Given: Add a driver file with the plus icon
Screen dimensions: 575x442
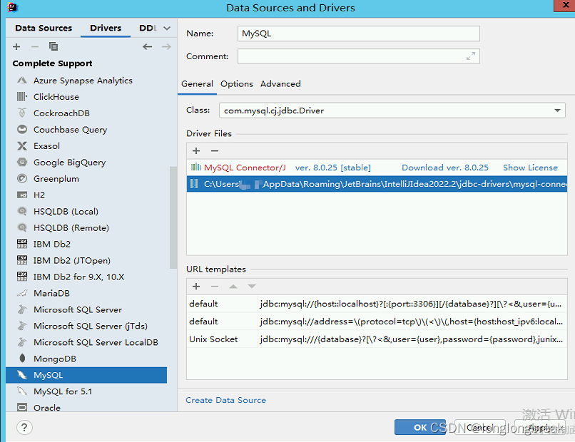Looking at the screenshot, I should [195, 150].
